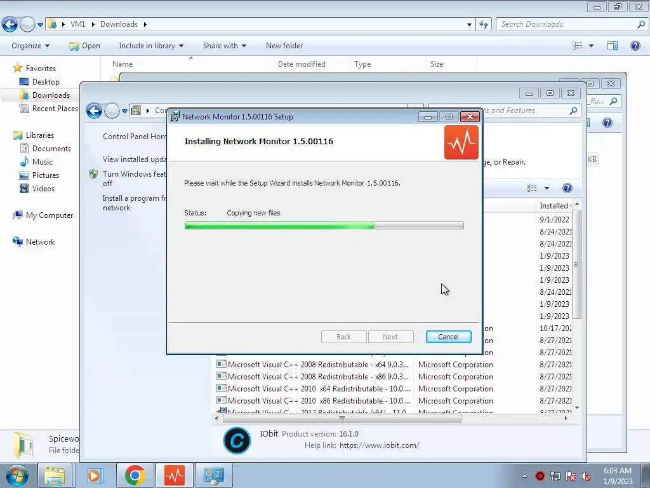Change the view with the Explorer view icon
Image resolution: width=650 pixels, height=488 pixels.
[x=578, y=46]
